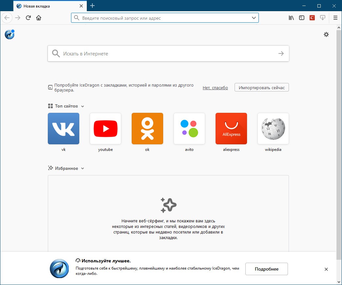342x285 pixels.
Task: Open the Library bookshelf icon
Action: tap(291, 18)
